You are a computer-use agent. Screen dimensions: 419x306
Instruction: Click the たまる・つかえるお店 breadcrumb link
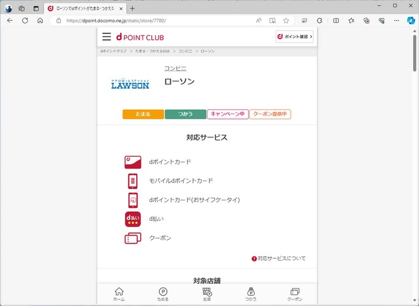point(153,51)
